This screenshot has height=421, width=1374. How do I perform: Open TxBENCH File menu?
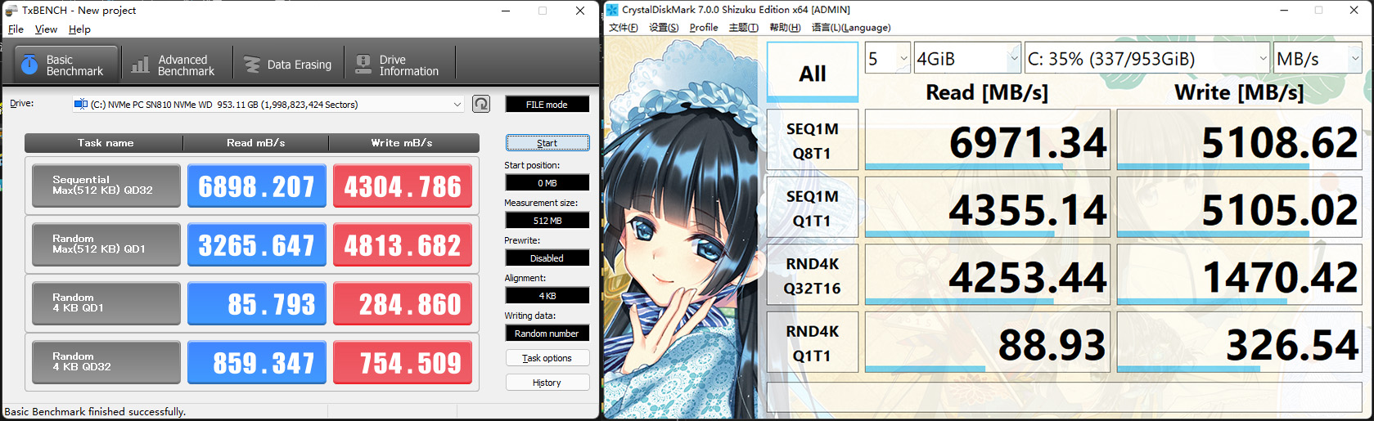[16, 29]
